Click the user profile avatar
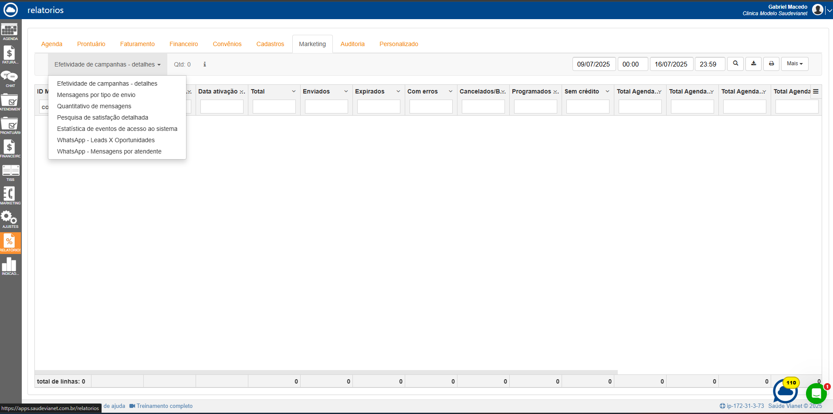 [x=818, y=10]
